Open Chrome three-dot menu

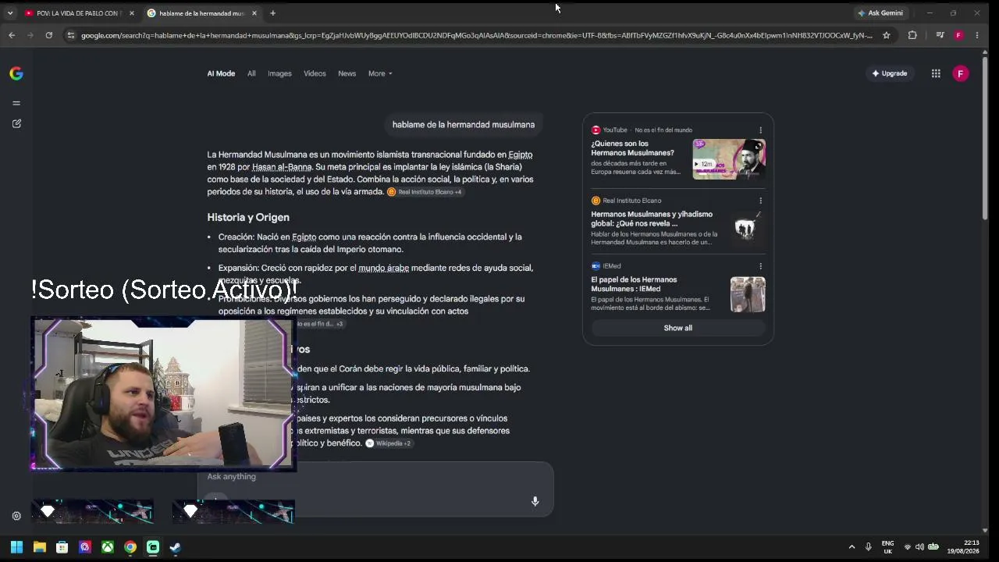click(977, 35)
